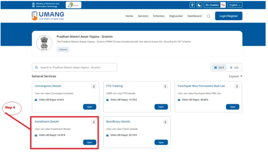Switch to List view
Image resolution: width=268 pixels, height=158 pixels.
click(x=234, y=67)
